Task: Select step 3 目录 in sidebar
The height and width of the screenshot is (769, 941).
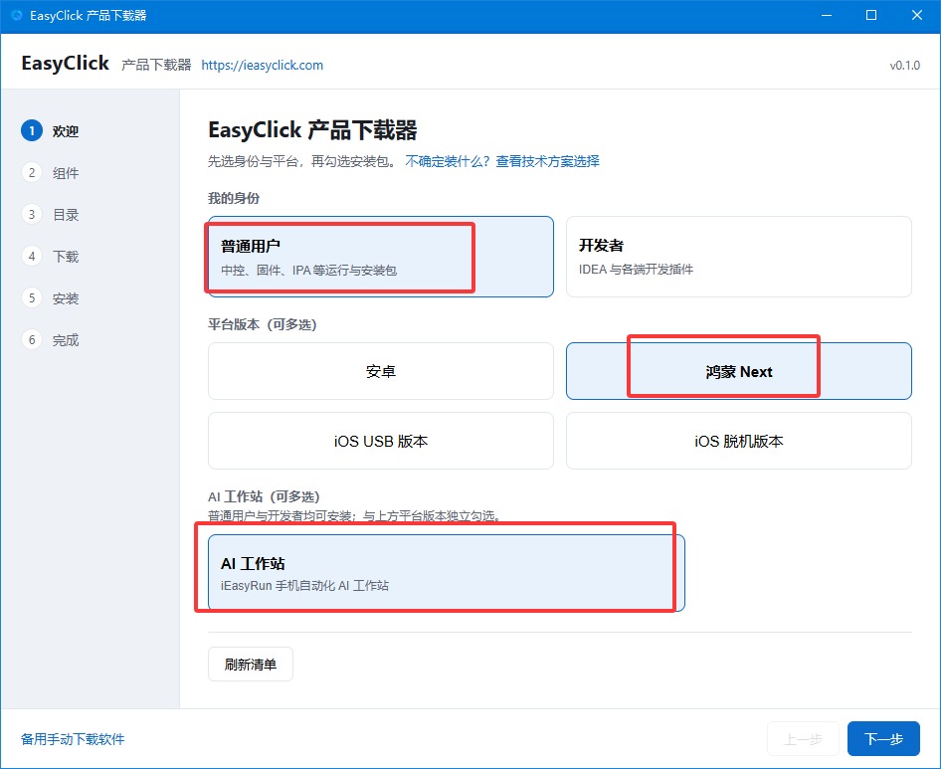Action: click(x=51, y=214)
